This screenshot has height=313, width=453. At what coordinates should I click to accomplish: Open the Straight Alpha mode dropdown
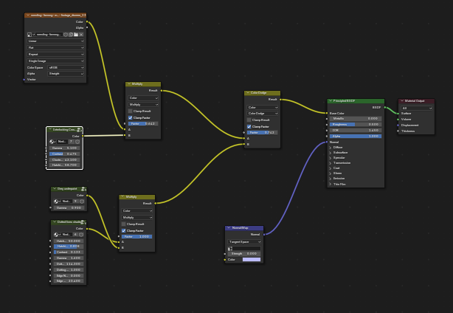pyautogui.click(x=66, y=74)
